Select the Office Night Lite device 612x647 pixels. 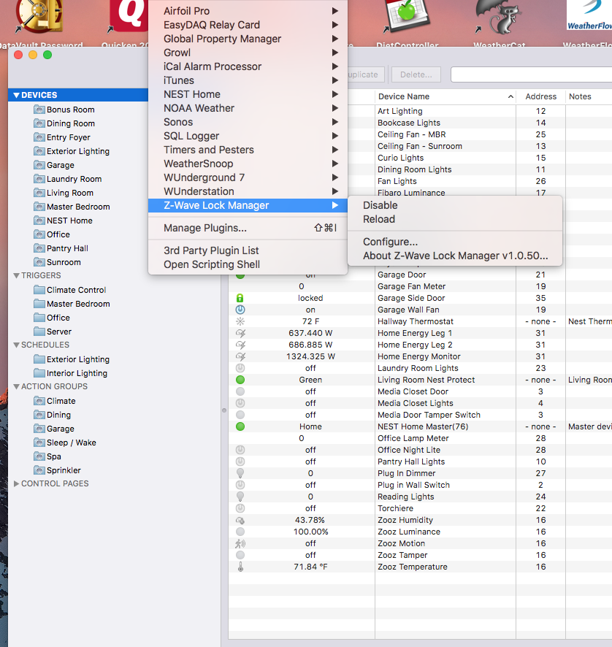point(420,450)
